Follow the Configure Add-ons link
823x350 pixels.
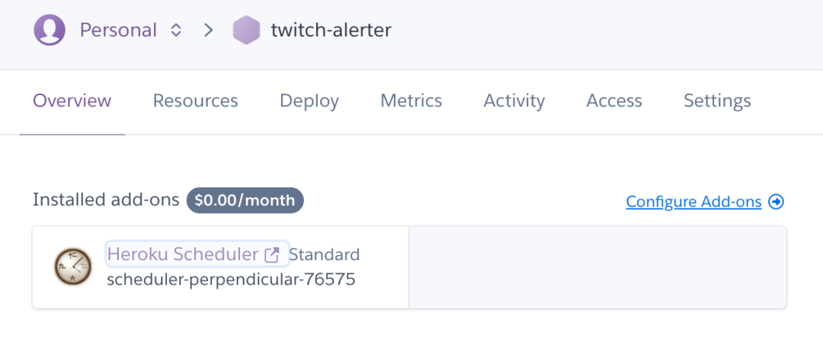(693, 202)
